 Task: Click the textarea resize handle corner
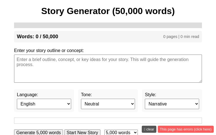200,81
